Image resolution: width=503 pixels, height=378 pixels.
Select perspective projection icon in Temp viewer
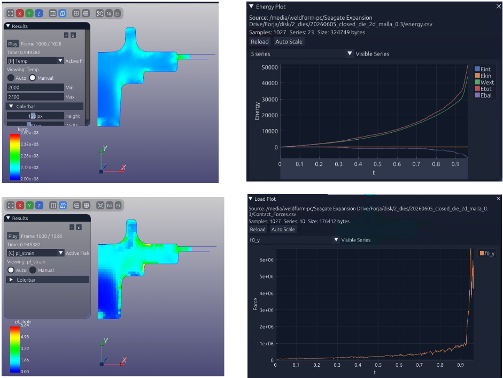pyautogui.click(x=63, y=13)
